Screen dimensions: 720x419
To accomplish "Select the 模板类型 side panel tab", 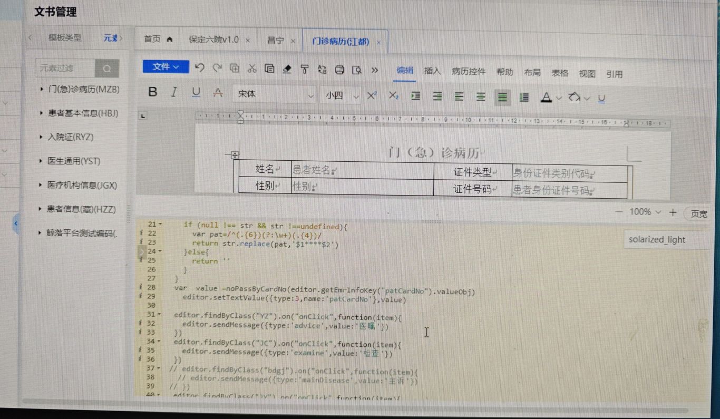I will coord(65,38).
